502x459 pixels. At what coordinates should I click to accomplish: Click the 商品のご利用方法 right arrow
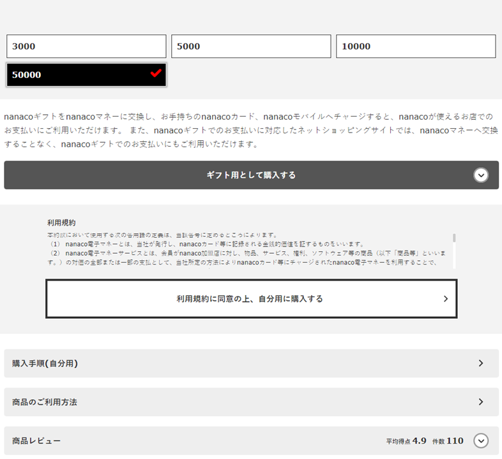[x=481, y=402]
